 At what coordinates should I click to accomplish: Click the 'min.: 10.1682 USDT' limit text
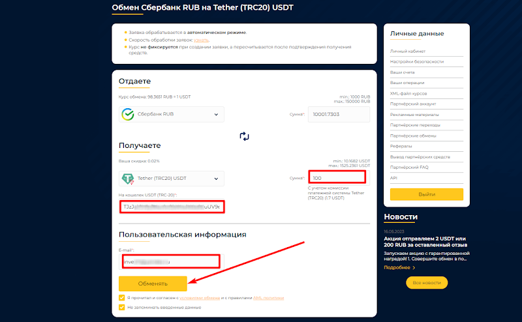click(x=352, y=161)
